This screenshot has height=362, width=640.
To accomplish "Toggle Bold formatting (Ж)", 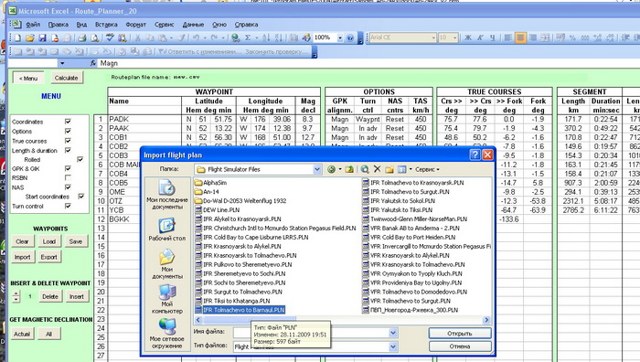I will [x=468, y=37].
